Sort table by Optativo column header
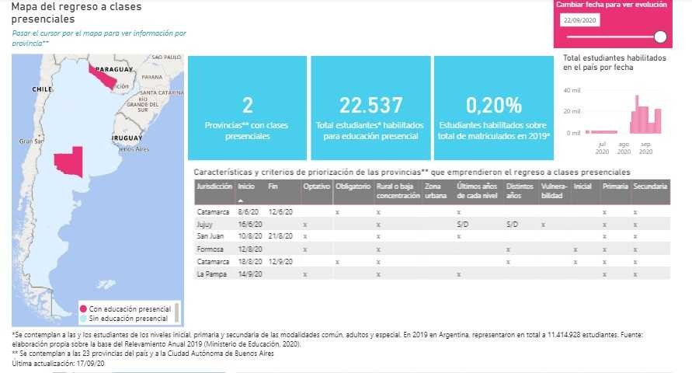The image size is (692, 373). point(316,187)
